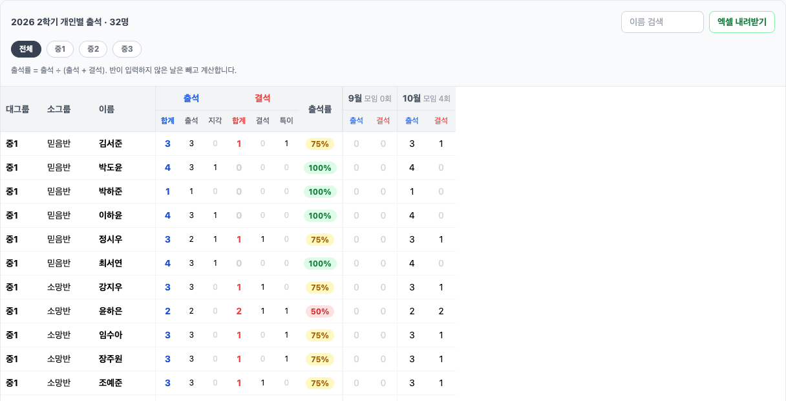Select student name 박하준
Screen dimensions: 786x401
pos(111,191)
